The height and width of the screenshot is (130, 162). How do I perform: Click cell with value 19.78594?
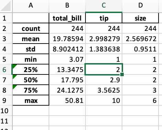[67, 39]
